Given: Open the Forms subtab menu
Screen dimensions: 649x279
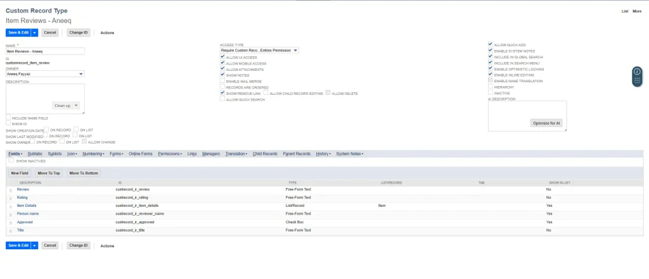Looking at the screenshot, I should (x=117, y=154).
